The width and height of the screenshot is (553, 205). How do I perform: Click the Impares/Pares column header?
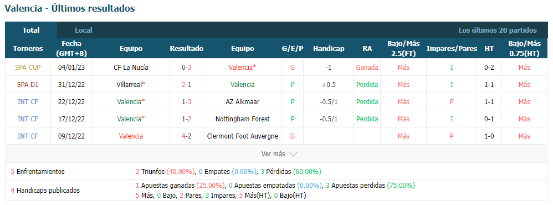click(x=452, y=49)
